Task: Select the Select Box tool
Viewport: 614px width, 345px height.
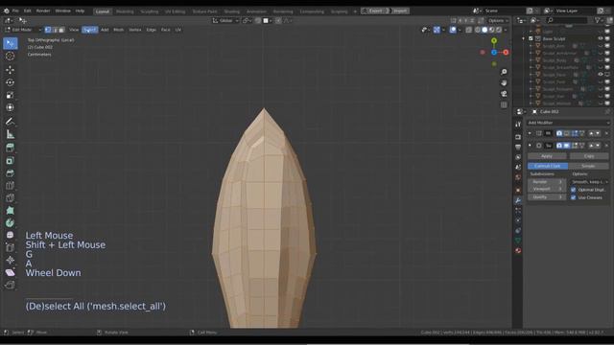Action: 11,43
